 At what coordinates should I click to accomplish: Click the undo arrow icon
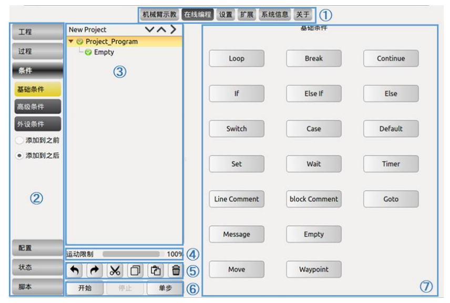tap(74, 270)
